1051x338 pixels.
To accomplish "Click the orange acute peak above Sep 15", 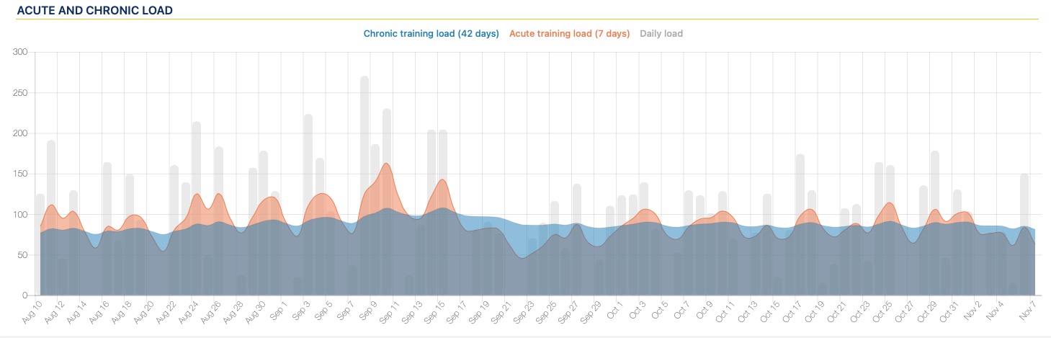I will pos(442,181).
